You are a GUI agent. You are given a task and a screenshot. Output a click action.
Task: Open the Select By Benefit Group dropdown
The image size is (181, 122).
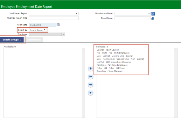(x=38, y=30)
